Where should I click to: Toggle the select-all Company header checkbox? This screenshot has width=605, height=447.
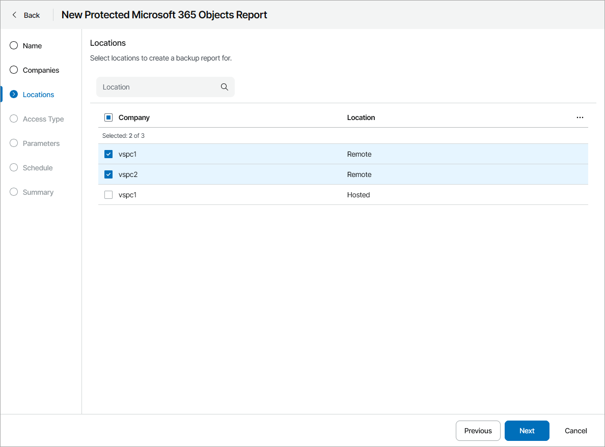coord(108,117)
